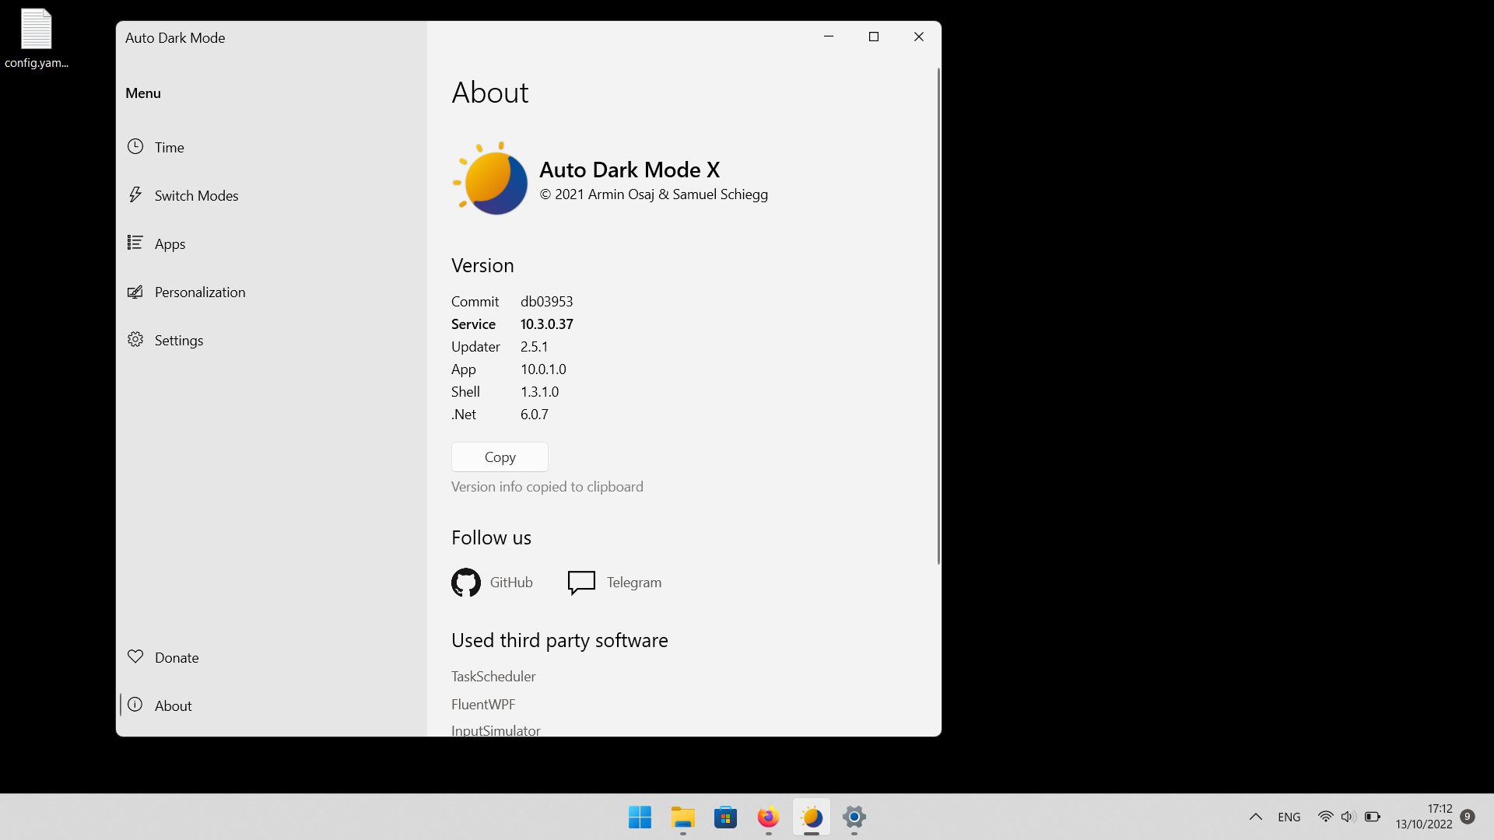Open the TaskScheduler third party link
The width and height of the screenshot is (1494, 840).
click(493, 676)
